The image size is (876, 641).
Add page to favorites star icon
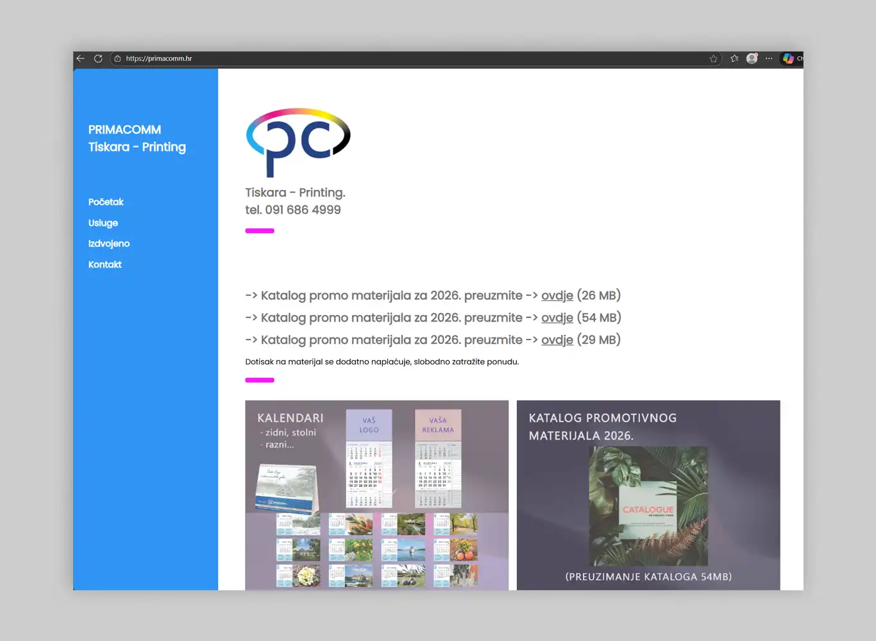[x=713, y=58]
